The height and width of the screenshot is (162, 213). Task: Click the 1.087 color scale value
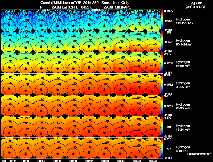[168, 127]
